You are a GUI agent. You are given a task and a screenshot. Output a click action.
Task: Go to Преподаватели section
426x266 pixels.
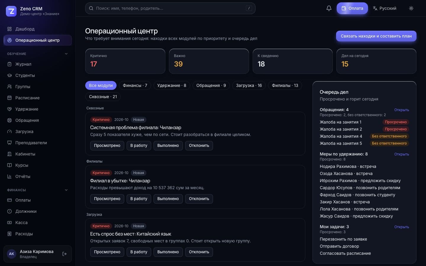pyautogui.click(x=38, y=143)
